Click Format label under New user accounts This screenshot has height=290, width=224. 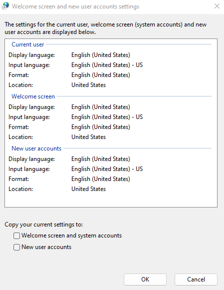[x=18, y=179]
